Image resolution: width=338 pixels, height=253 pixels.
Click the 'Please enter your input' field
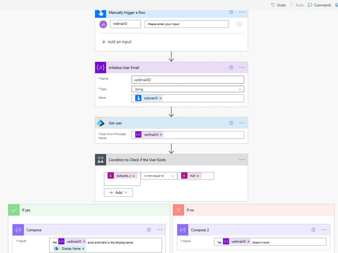click(187, 24)
